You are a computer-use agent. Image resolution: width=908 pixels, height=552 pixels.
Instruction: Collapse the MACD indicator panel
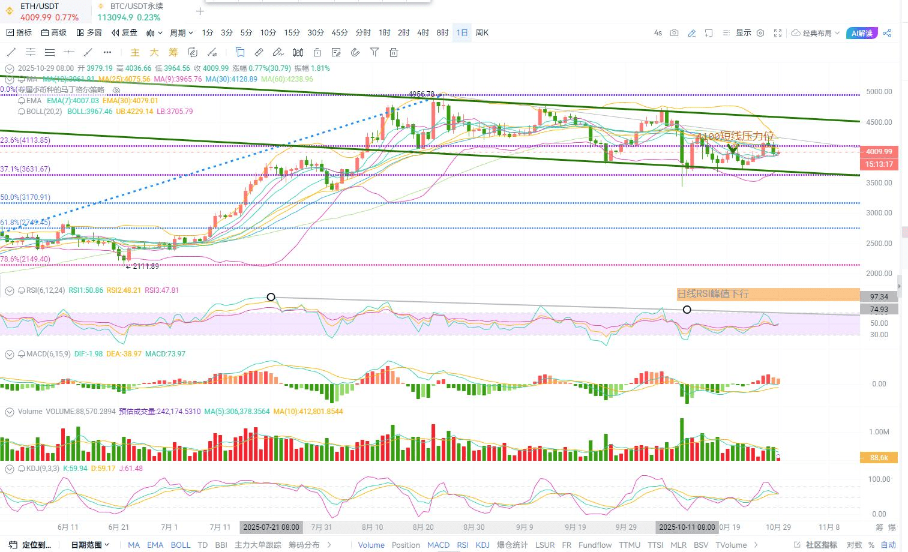pos(10,354)
